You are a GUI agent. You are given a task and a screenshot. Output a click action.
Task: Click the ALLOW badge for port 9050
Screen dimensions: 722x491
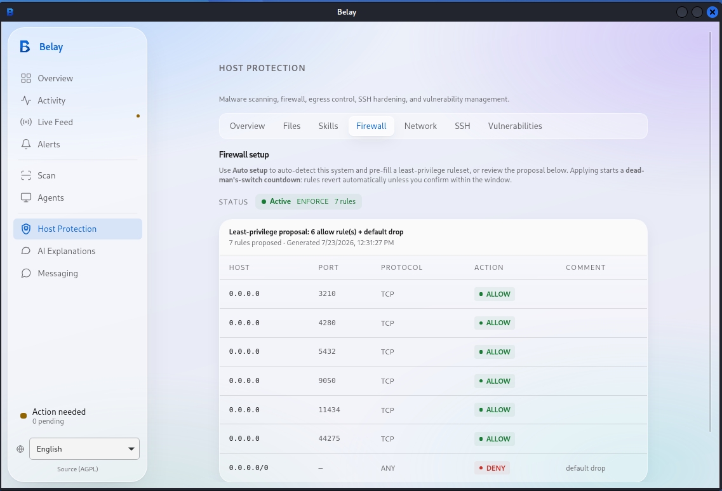pyautogui.click(x=495, y=381)
